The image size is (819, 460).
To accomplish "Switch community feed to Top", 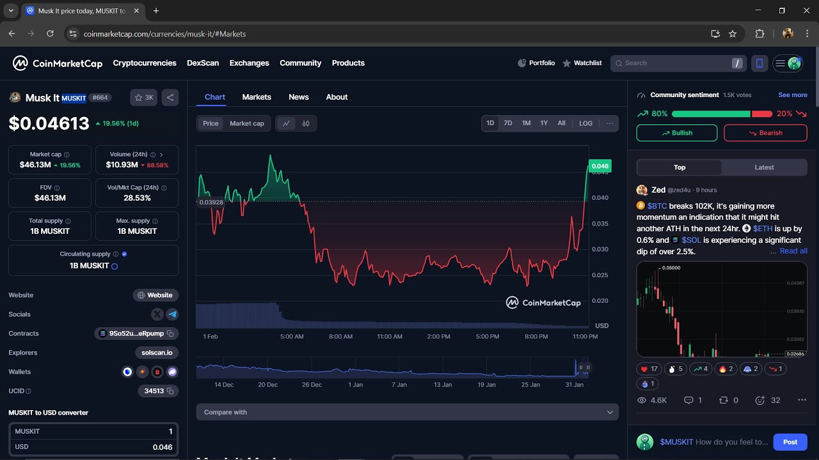I will 680,167.
